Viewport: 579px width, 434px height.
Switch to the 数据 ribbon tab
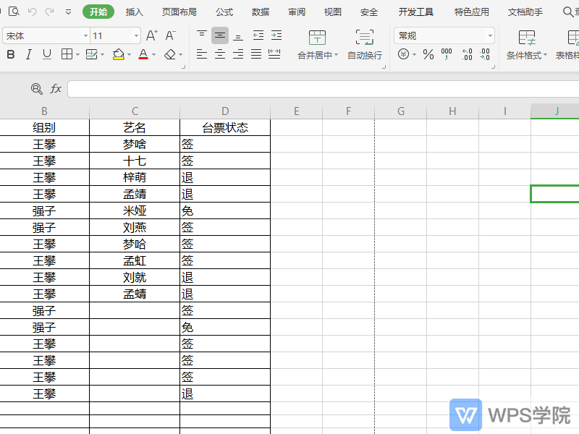click(x=260, y=12)
